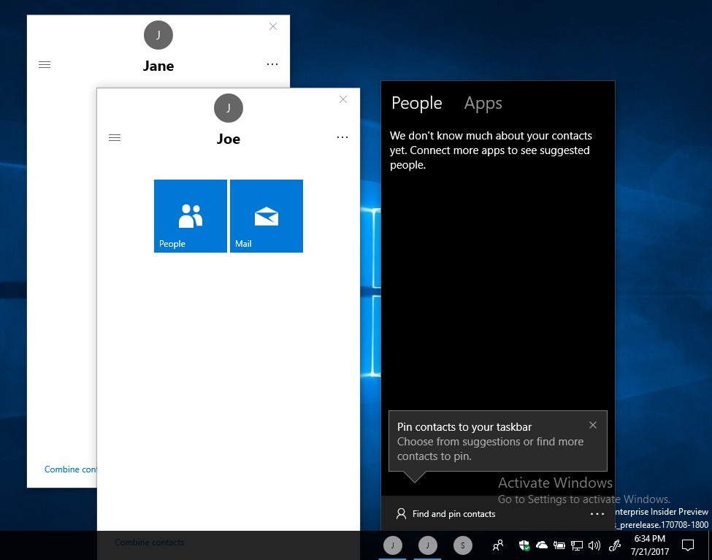Switch to the Apps tab

tap(483, 104)
